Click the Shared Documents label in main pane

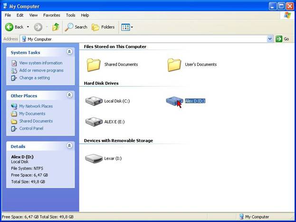(121, 64)
